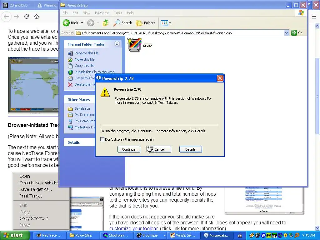Switch to PowerStrip folder taskbar button
320x240 pixels.
(x=82, y=235)
